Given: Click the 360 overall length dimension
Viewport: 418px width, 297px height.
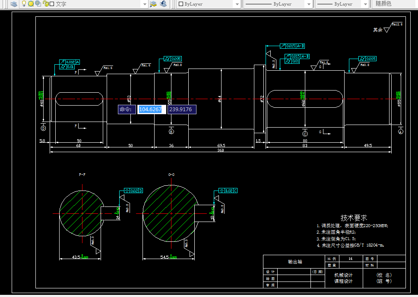Looking at the screenshot, I should tap(221, 150).
